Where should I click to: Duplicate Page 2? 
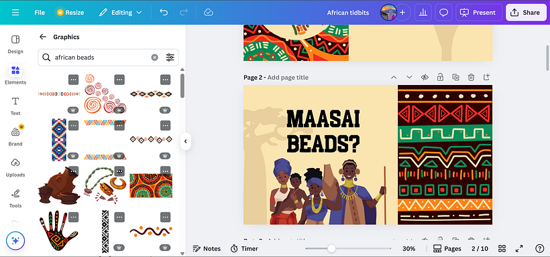(455, 78)
